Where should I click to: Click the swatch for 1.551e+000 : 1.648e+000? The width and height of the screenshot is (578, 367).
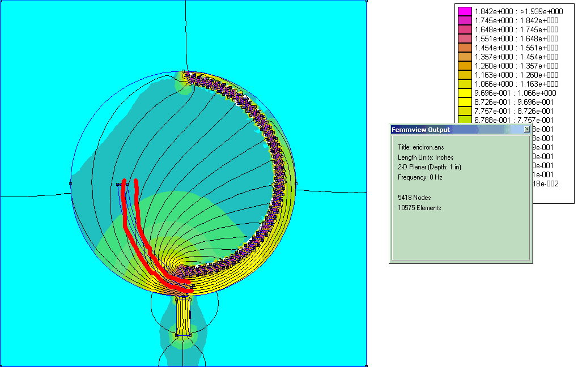[465, 39]
